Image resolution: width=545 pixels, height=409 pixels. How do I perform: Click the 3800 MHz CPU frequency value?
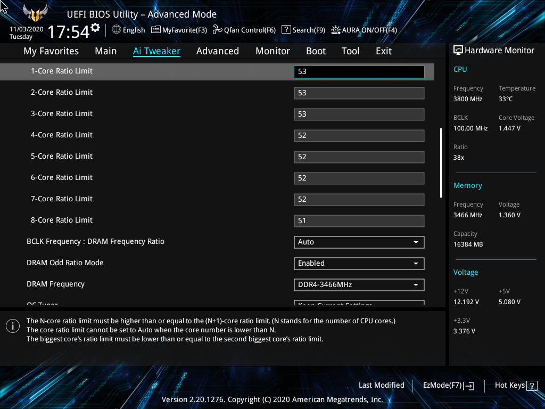point(467,99)
